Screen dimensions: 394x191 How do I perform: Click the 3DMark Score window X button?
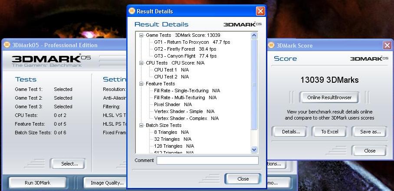click(x=387, y=45)
